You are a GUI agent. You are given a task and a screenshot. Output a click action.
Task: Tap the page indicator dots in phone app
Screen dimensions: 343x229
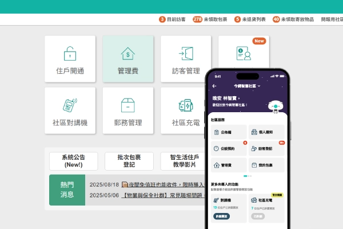(248, 176)
